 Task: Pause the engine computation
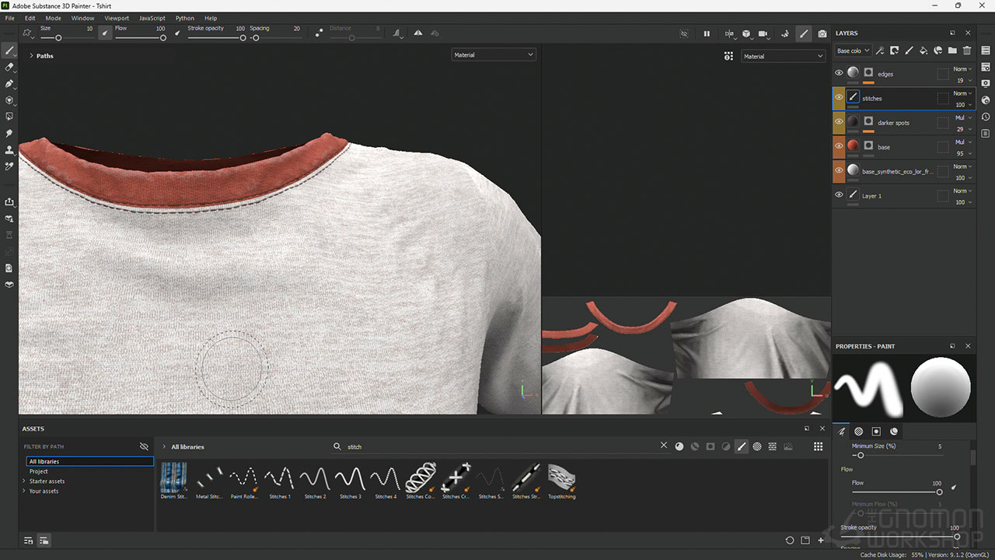coord(707,34)
